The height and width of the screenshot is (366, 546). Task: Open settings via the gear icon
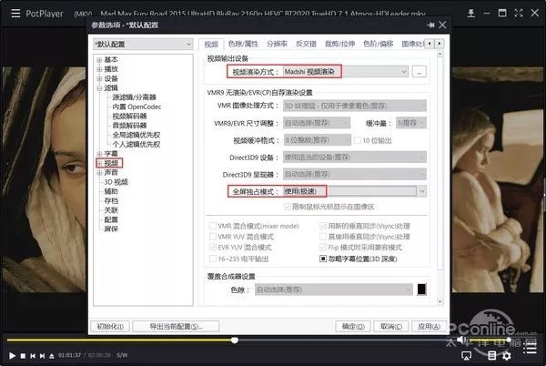point(507,356)
